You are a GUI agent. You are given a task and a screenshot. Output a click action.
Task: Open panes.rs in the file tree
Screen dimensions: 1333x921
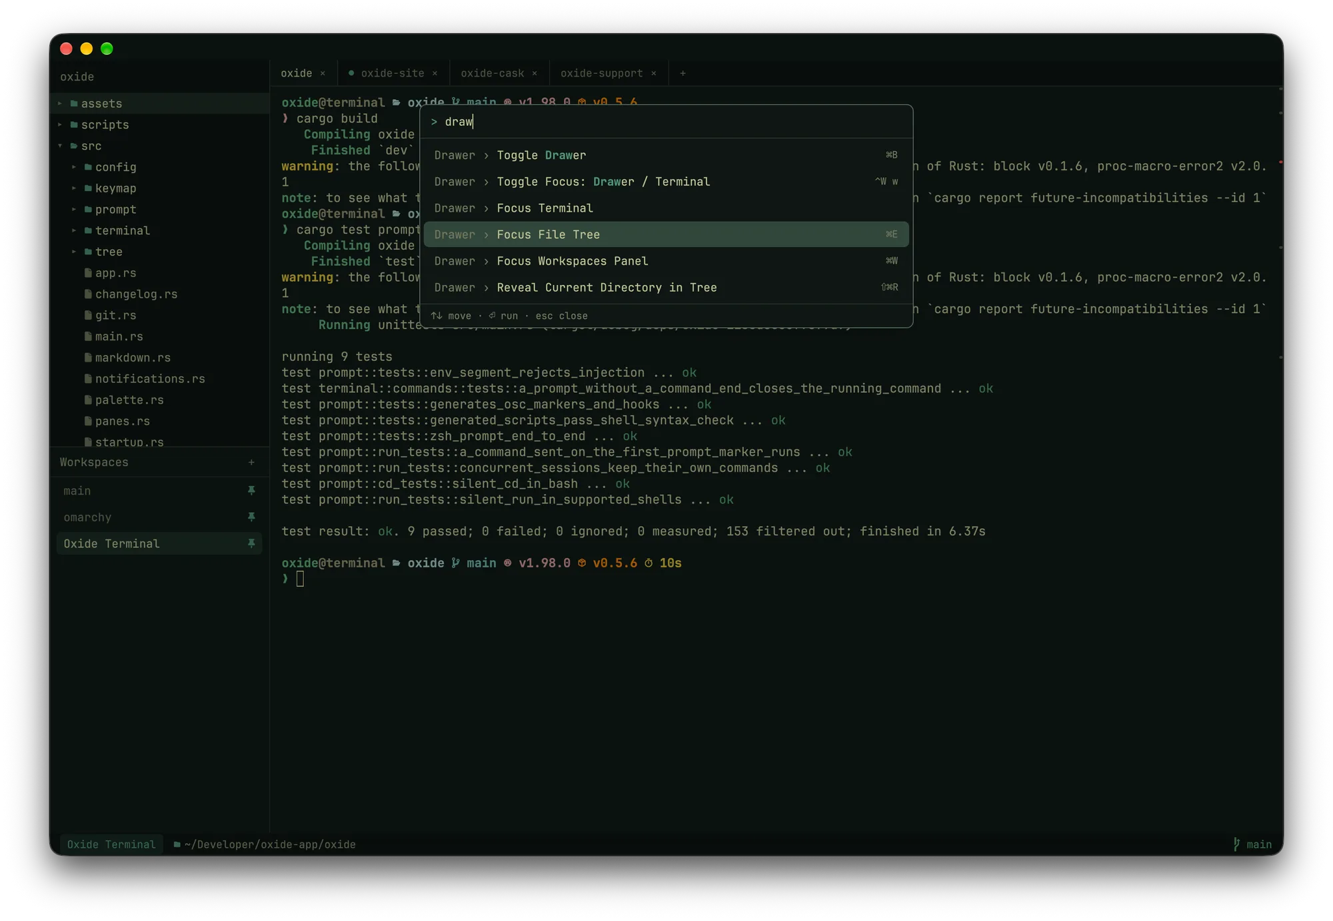click(160, 421)
